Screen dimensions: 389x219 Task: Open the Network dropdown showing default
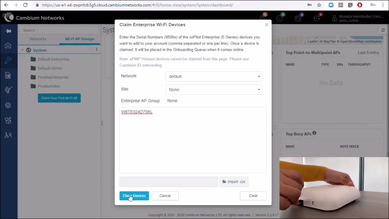[214, 76]
